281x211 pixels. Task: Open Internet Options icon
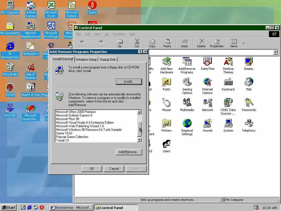pyautogui.click(x=207, y=86)
